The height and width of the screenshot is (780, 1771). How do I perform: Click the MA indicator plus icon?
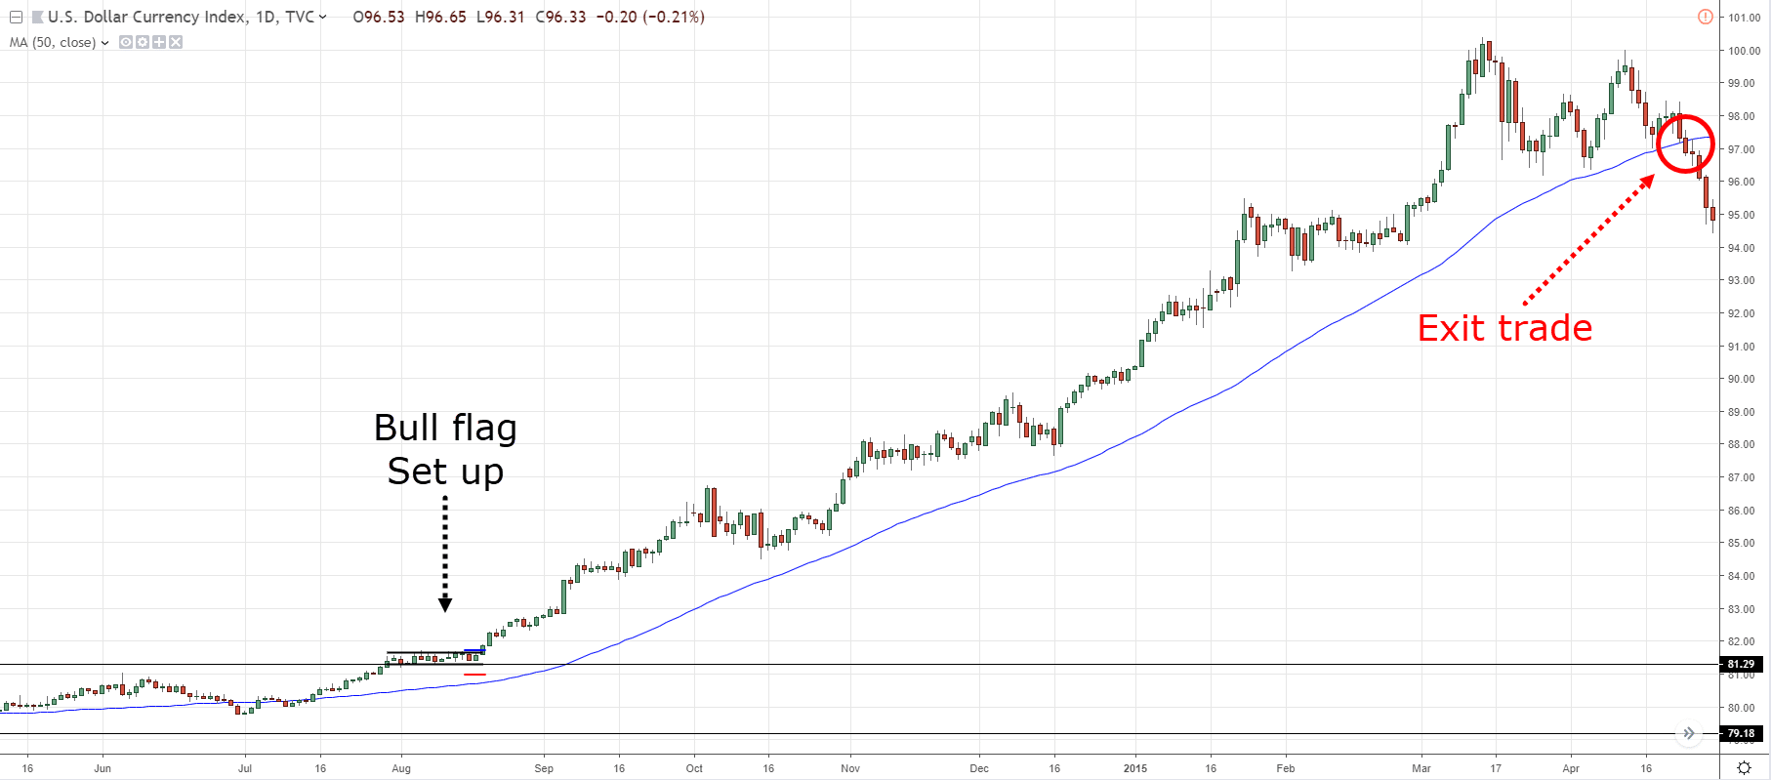pyautogui.click(x=159, y=42)
